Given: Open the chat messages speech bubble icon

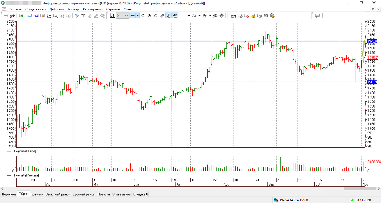Looking at the screenshot, I should tap(317, 16).
